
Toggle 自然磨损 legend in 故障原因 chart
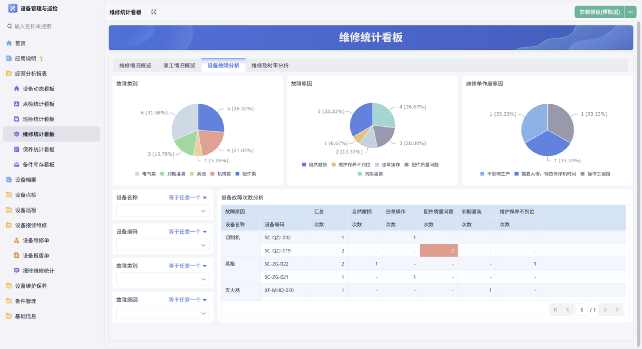coord(315,165)
